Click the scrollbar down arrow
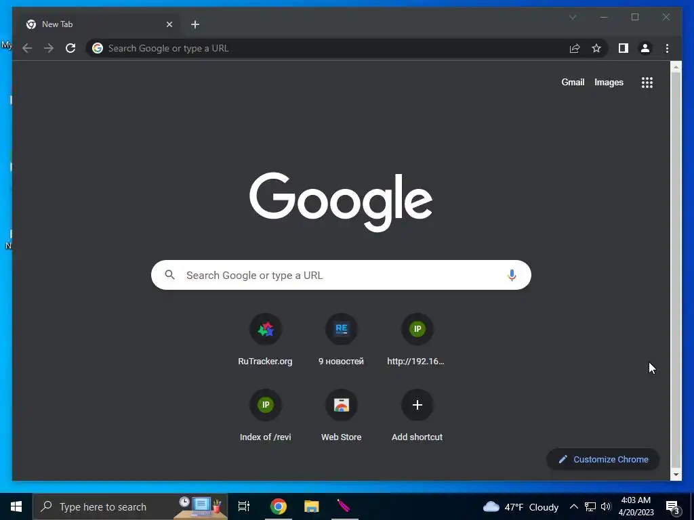Screen dimensions: 694x520 pos(676,475)
